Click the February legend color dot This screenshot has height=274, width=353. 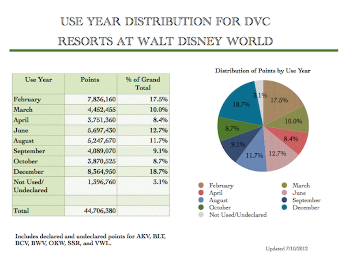tap(201, 185)
